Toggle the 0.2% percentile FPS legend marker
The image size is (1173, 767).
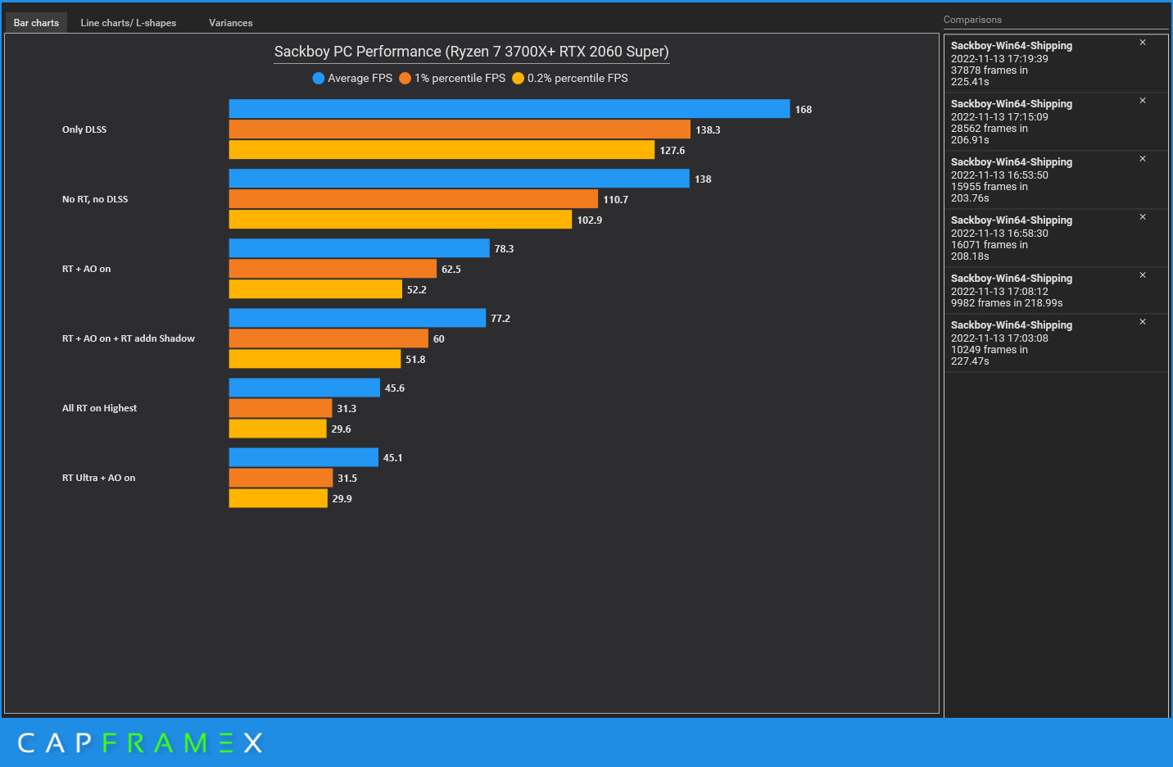click(518, 79)
